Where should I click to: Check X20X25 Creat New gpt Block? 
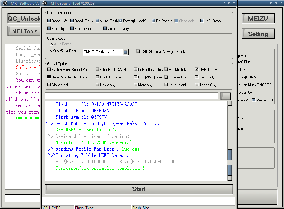(x=138, y=51)
